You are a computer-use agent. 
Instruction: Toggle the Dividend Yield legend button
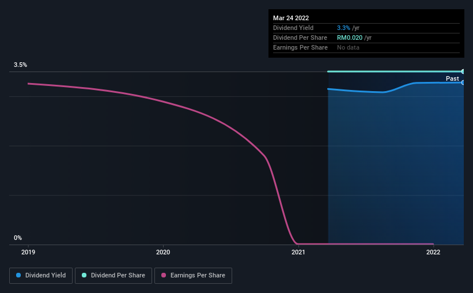41,276
